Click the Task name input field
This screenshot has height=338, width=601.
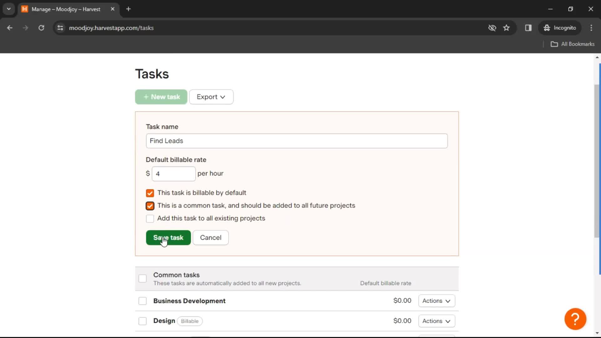(296, 141)
